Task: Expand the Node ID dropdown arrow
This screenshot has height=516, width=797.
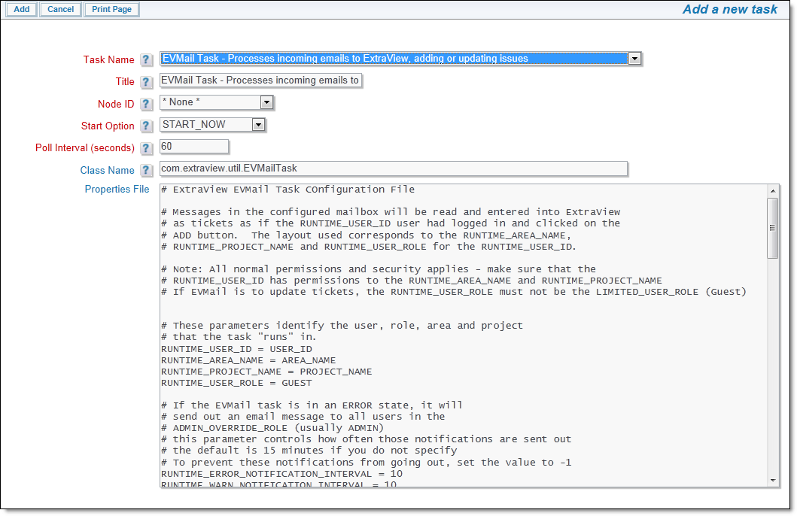Action: click(267, 102)
